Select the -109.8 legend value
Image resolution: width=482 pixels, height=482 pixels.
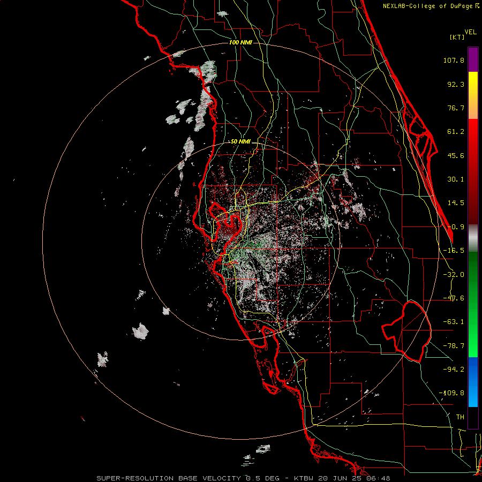click(451, 393)
